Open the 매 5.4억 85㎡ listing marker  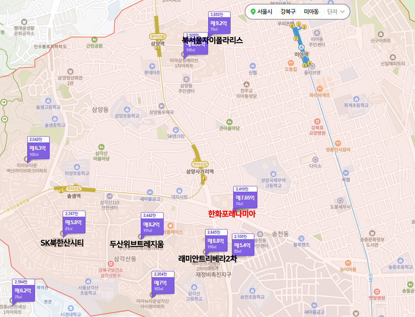coord(243,245)
